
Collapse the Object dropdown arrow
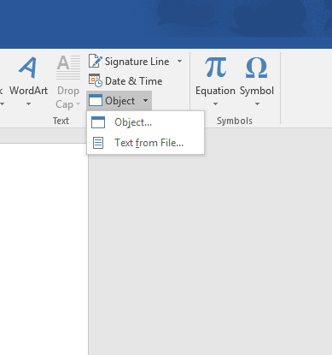[145, 100]
